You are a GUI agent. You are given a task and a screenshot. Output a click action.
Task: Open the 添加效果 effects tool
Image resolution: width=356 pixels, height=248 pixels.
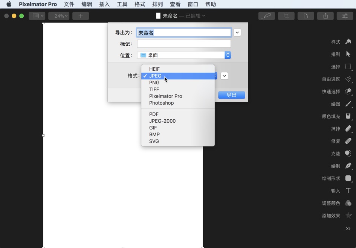pos(348,215)
